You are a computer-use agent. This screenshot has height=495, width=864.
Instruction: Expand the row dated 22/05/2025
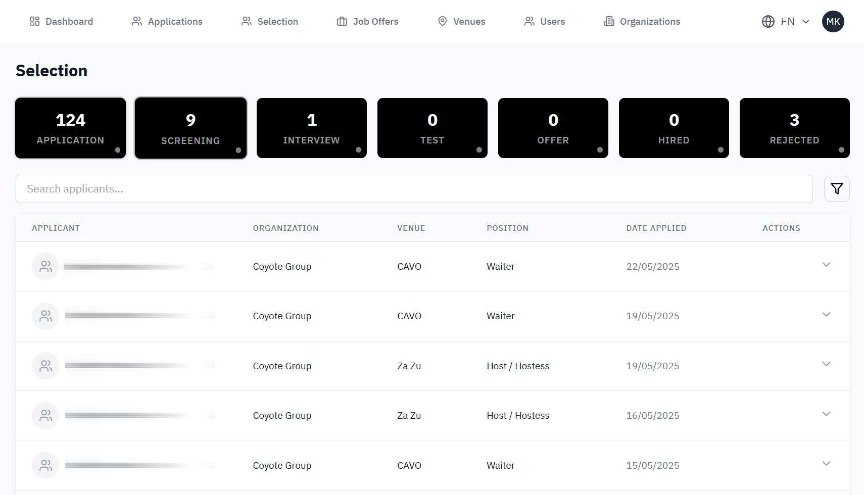[826, 265]
